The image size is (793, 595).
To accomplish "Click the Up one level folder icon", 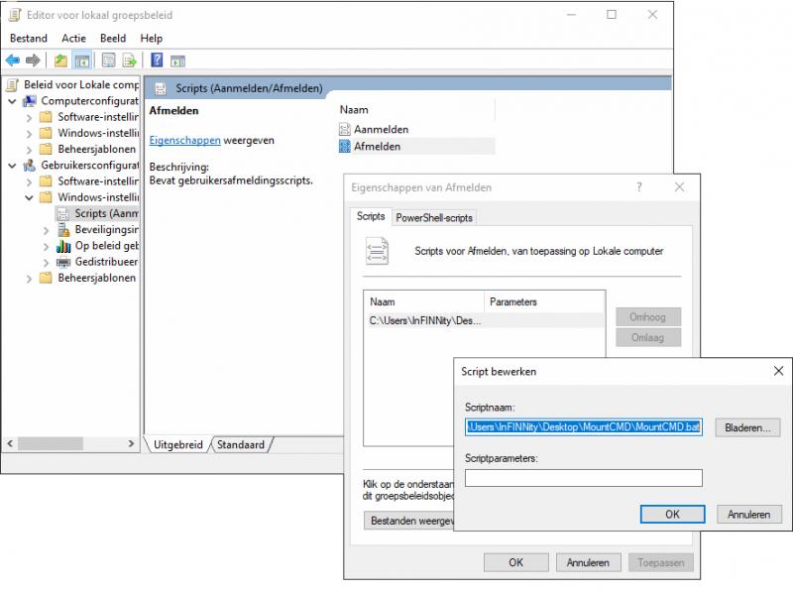I will [x=61, y=60].
